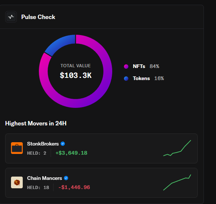
Task: Click the Chain Mancers verified badge
Action: (x=66, y=178)
